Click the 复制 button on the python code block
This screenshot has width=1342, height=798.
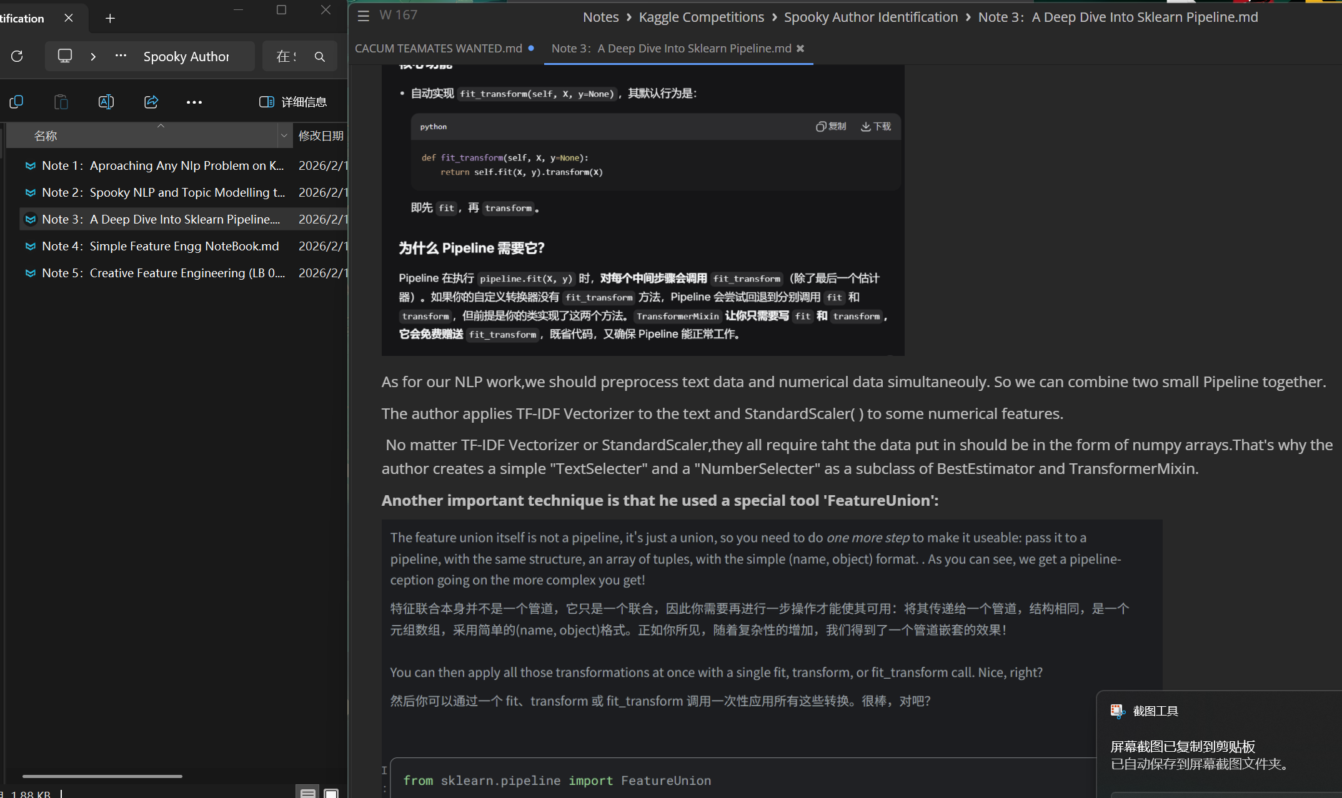point(830,126)
